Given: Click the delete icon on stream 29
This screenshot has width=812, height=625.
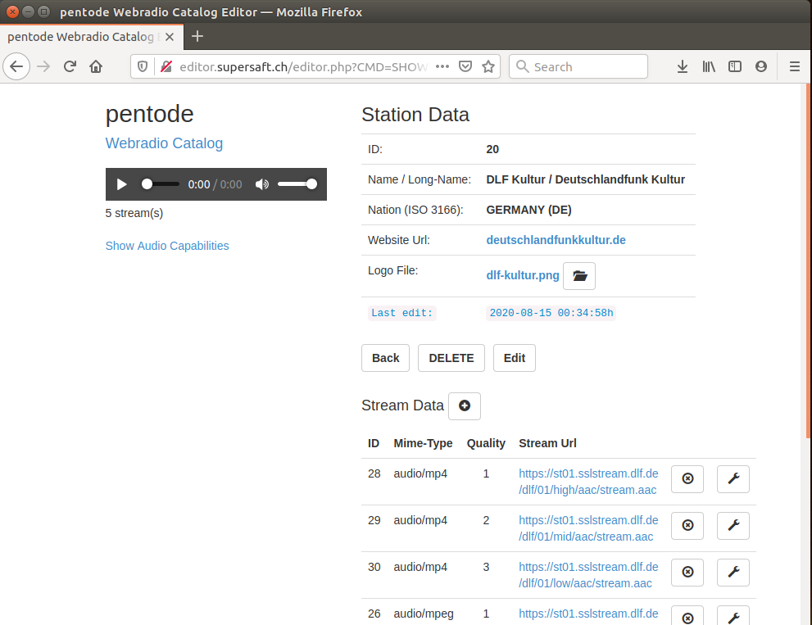Looking at the screenshot, I should tap(687, 526).
